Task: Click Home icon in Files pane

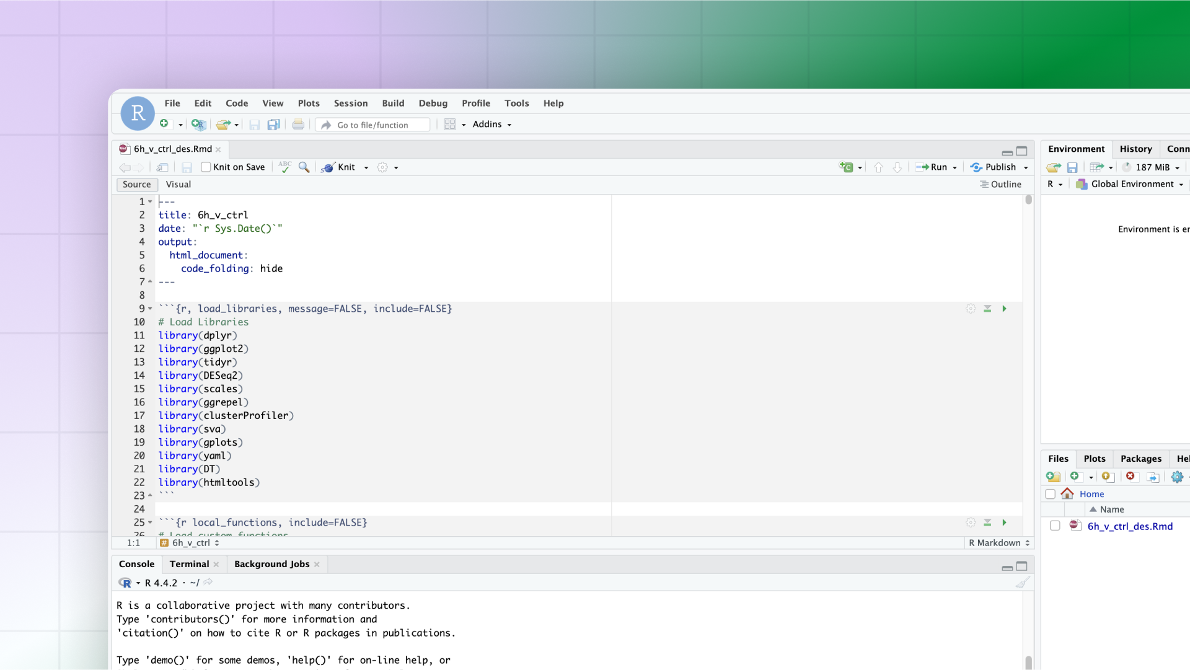Action: 1067,493
